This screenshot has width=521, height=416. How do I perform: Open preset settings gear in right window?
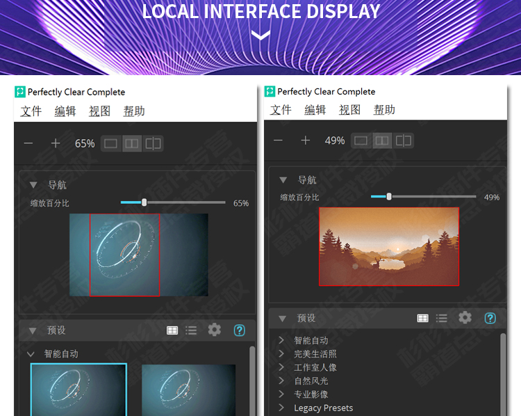point(465,317)
